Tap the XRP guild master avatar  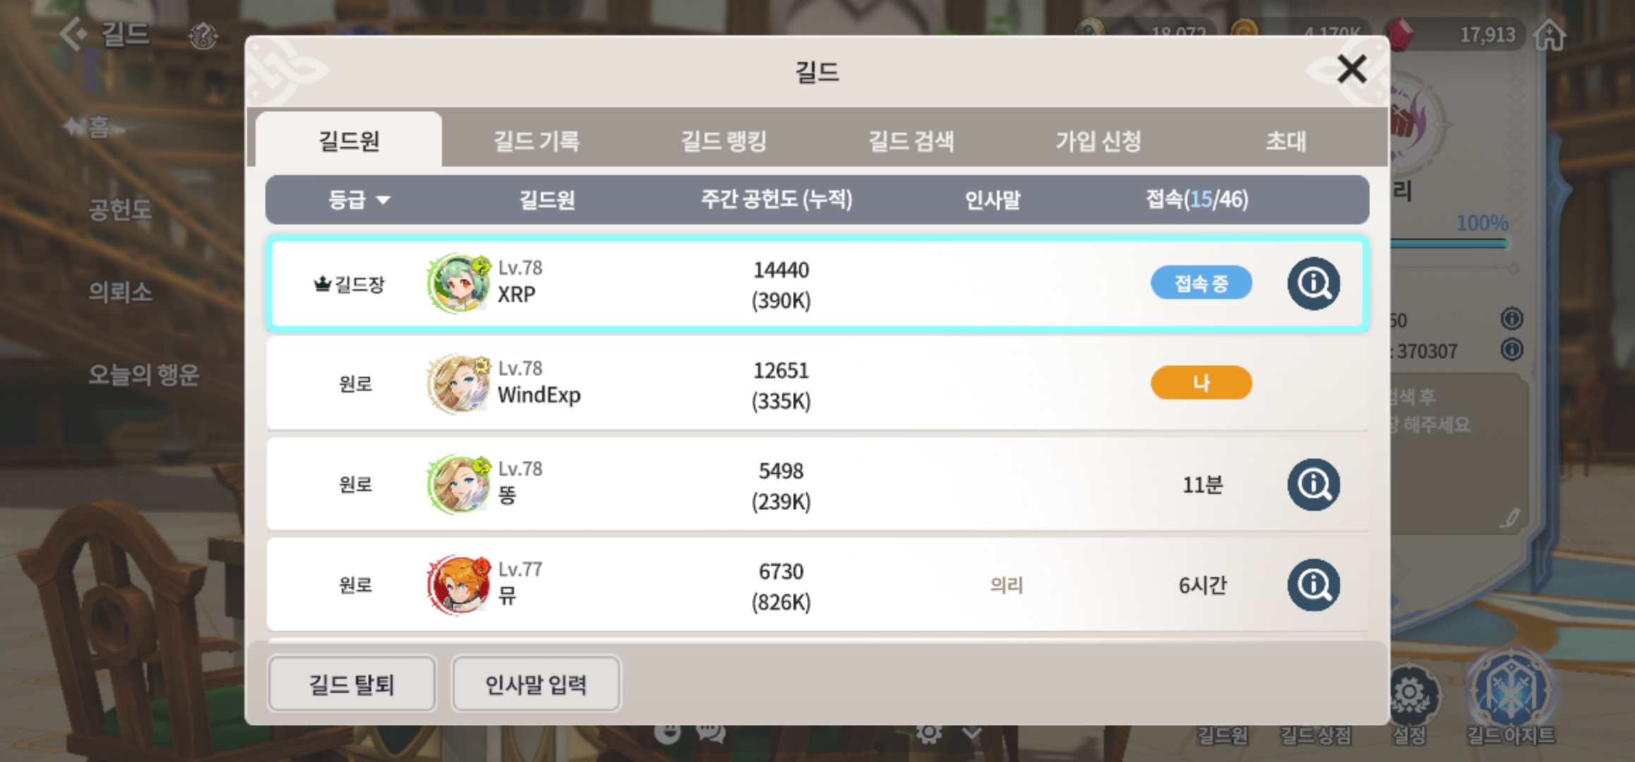[459, 284]
